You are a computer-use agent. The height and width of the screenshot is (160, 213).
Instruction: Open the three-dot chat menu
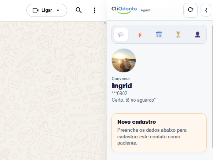pos(95,10)
